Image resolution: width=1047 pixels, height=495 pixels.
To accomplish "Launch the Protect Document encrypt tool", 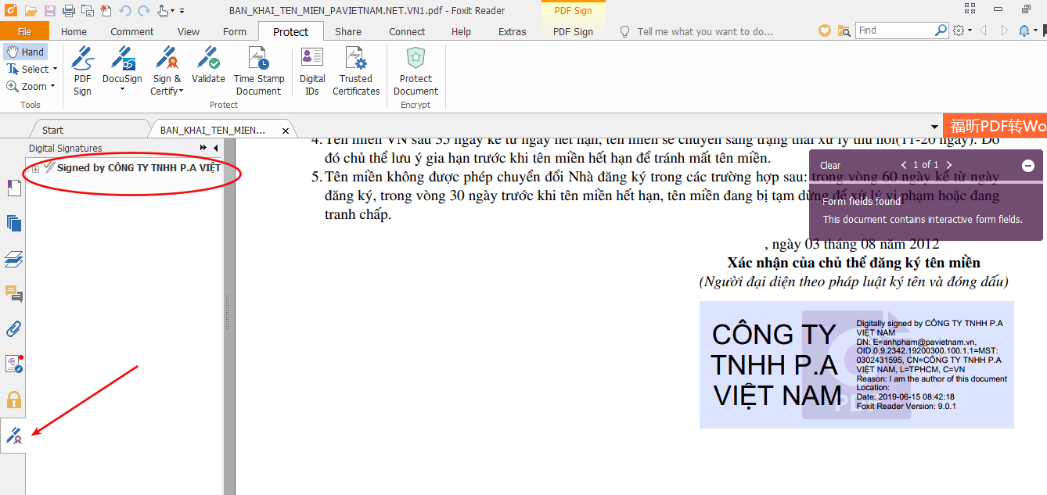I will [416, 70].
